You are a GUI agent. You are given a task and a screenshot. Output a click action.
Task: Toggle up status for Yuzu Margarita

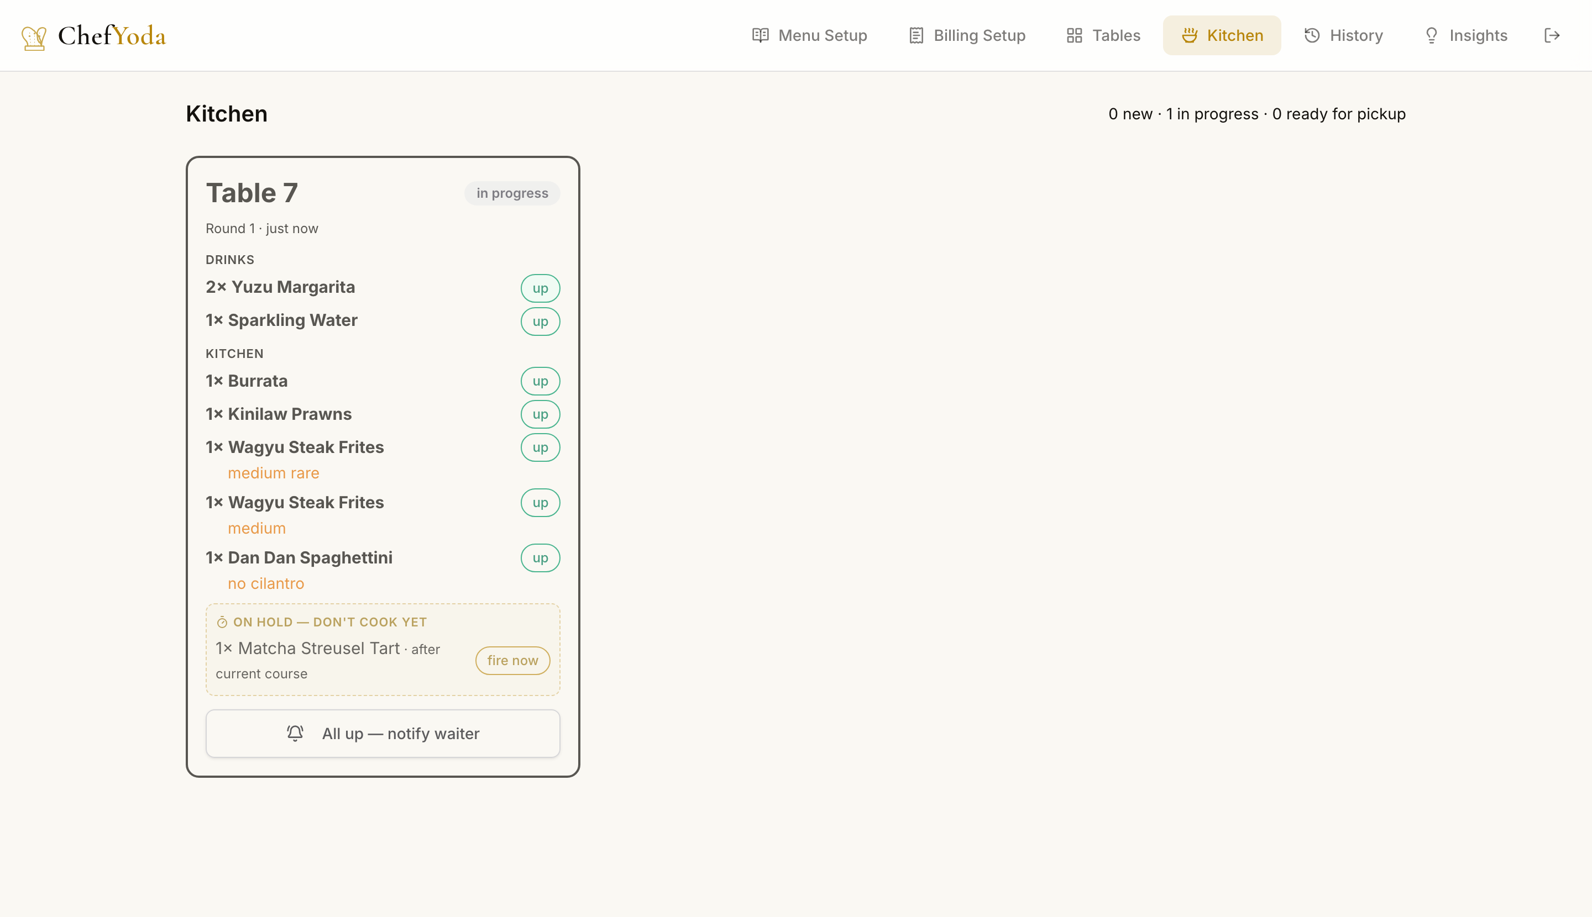(x=540, y=288)
